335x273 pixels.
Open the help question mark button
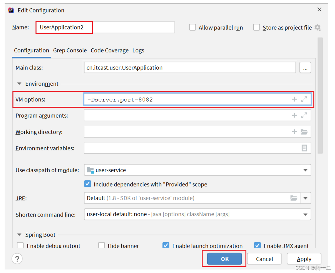click(17, 259)
